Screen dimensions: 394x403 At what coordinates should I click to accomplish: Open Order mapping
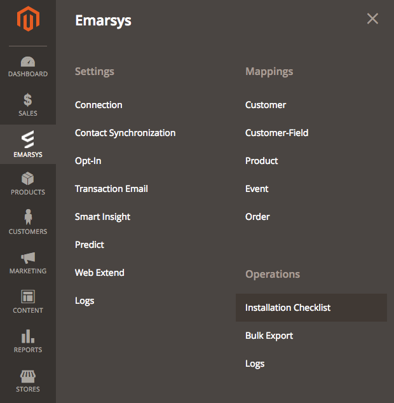[257, 217]
